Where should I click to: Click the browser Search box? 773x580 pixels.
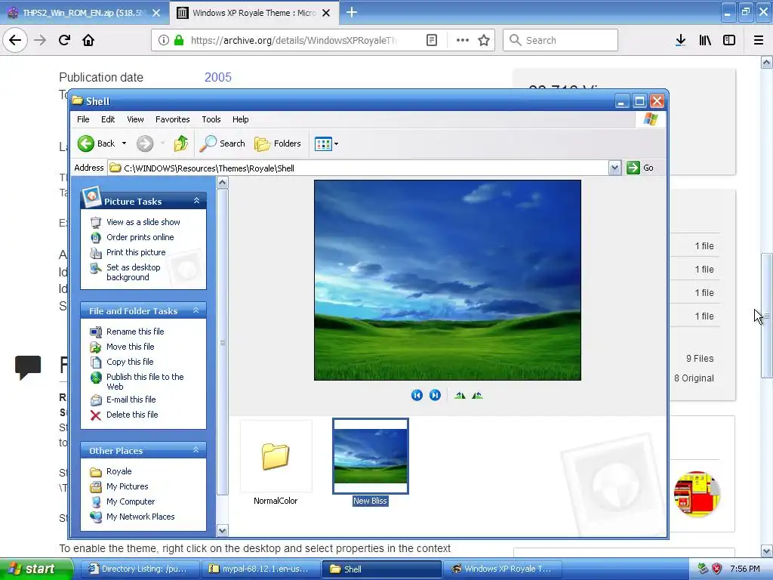[561, 41]
